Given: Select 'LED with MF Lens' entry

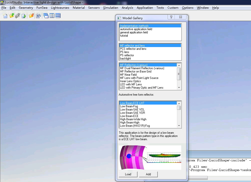Looking at the screenshot, I should point(148,84).
